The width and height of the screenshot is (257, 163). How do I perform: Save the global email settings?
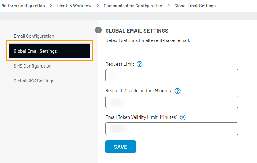point(120,147)
